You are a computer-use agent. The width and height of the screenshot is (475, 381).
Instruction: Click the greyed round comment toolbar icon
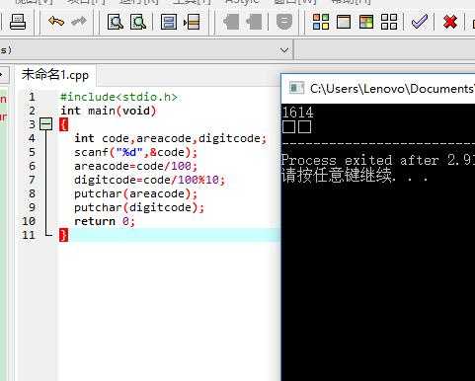284,23
